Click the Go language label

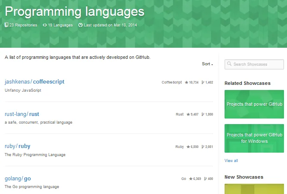tap(183, 179)
